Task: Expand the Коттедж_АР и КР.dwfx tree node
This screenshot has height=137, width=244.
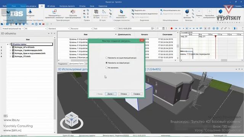Action: [x=10, y=47]
